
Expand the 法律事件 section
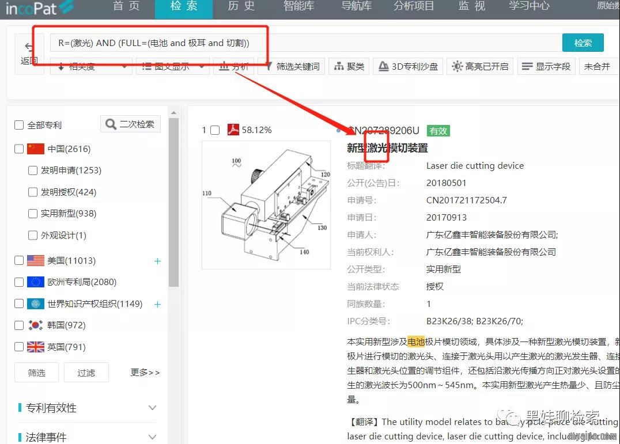click(152, 437)
